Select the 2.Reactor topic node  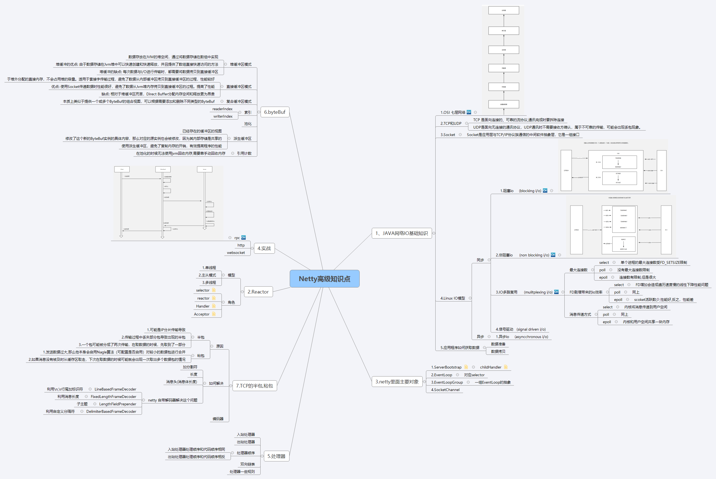tap(258, 292)
